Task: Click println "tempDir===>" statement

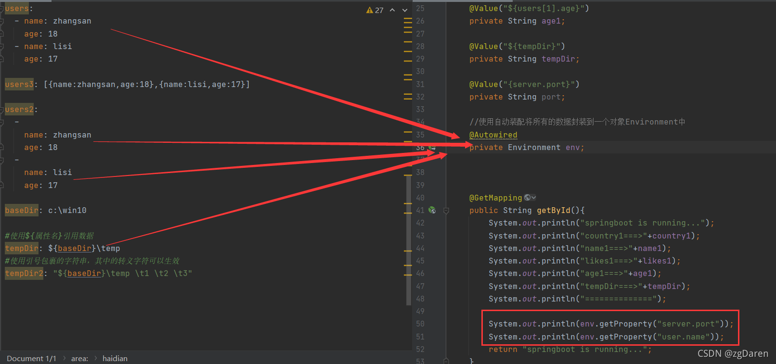Action: point(590,286)
